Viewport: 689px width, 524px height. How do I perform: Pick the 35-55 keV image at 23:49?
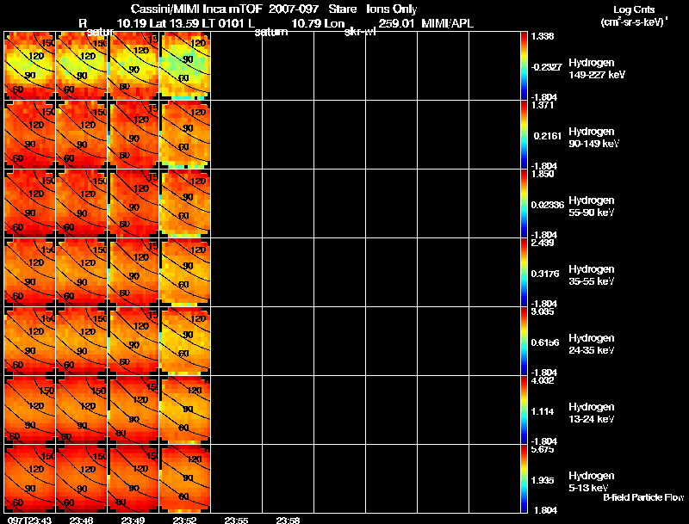pyautogui.click(x=133, y=273)
